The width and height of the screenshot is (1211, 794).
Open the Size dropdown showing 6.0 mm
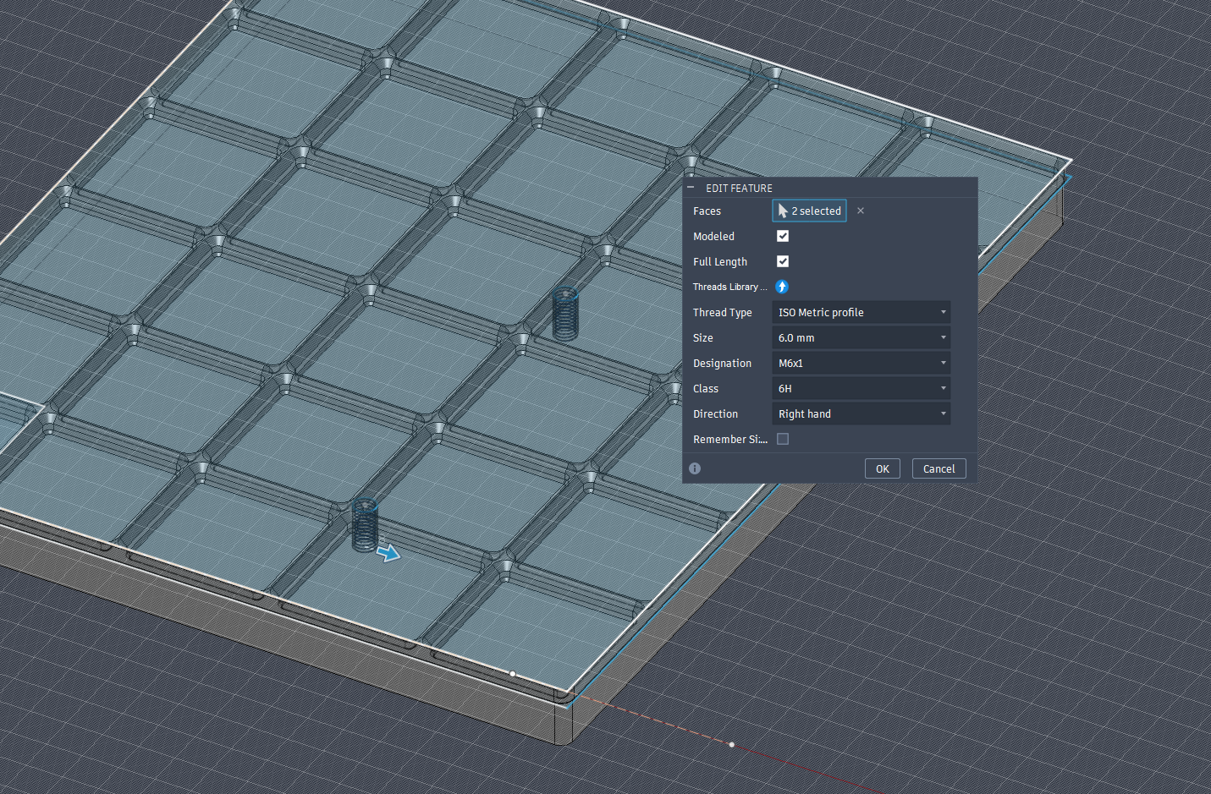pos(861,337)
